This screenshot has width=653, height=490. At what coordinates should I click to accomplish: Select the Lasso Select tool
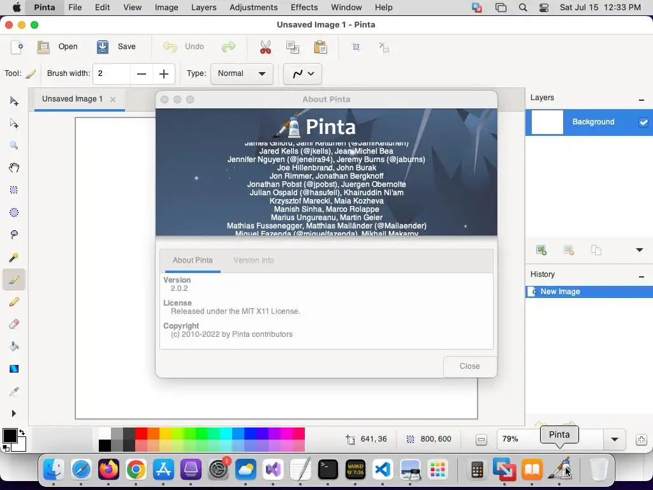(x=14, y=235)
